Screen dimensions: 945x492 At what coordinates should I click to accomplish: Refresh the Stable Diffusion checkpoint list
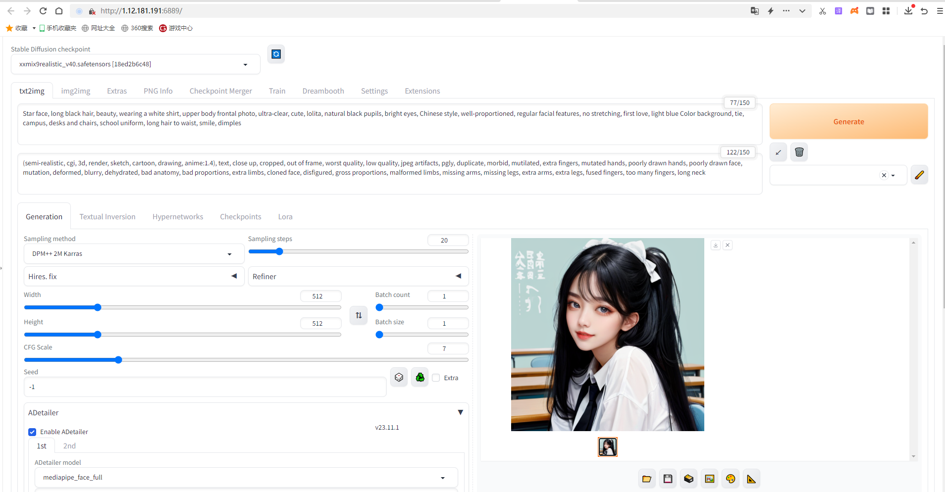(275, 54)
